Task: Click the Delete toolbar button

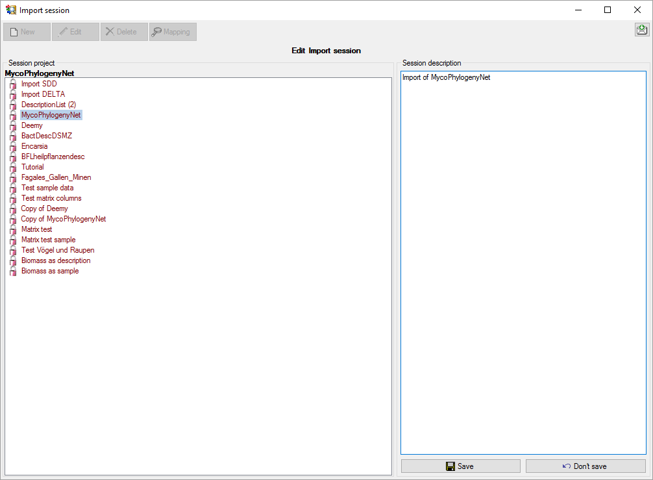Action: [124, 32]
